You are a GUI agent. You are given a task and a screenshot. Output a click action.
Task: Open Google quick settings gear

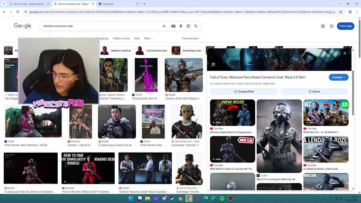click(x=323, y=26)
